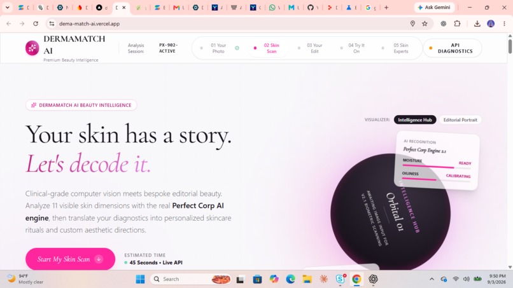Click the Moisture progress bar
The height and width of the screenshot is (288, 513).
[x=437, y=167]
